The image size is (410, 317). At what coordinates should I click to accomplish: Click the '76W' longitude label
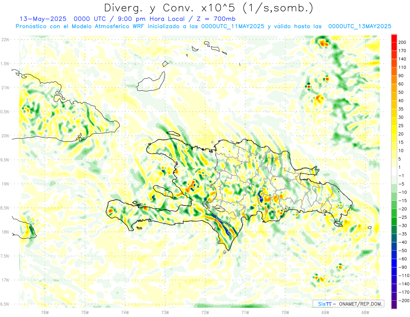pos(45,312)
